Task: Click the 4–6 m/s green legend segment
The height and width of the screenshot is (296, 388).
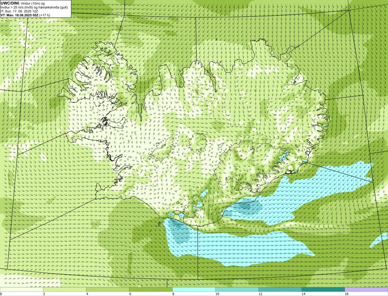Action: click(x=108, y=290)
